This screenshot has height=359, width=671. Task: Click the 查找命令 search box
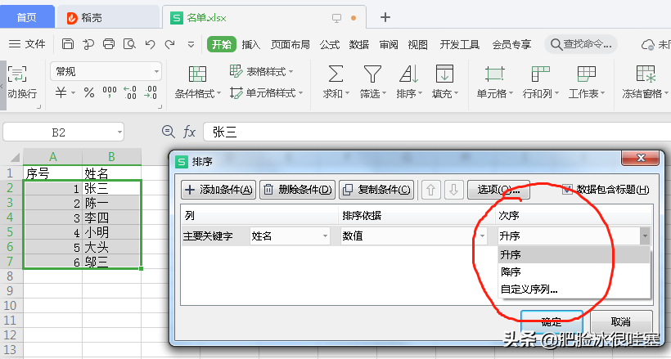(581, 44)
